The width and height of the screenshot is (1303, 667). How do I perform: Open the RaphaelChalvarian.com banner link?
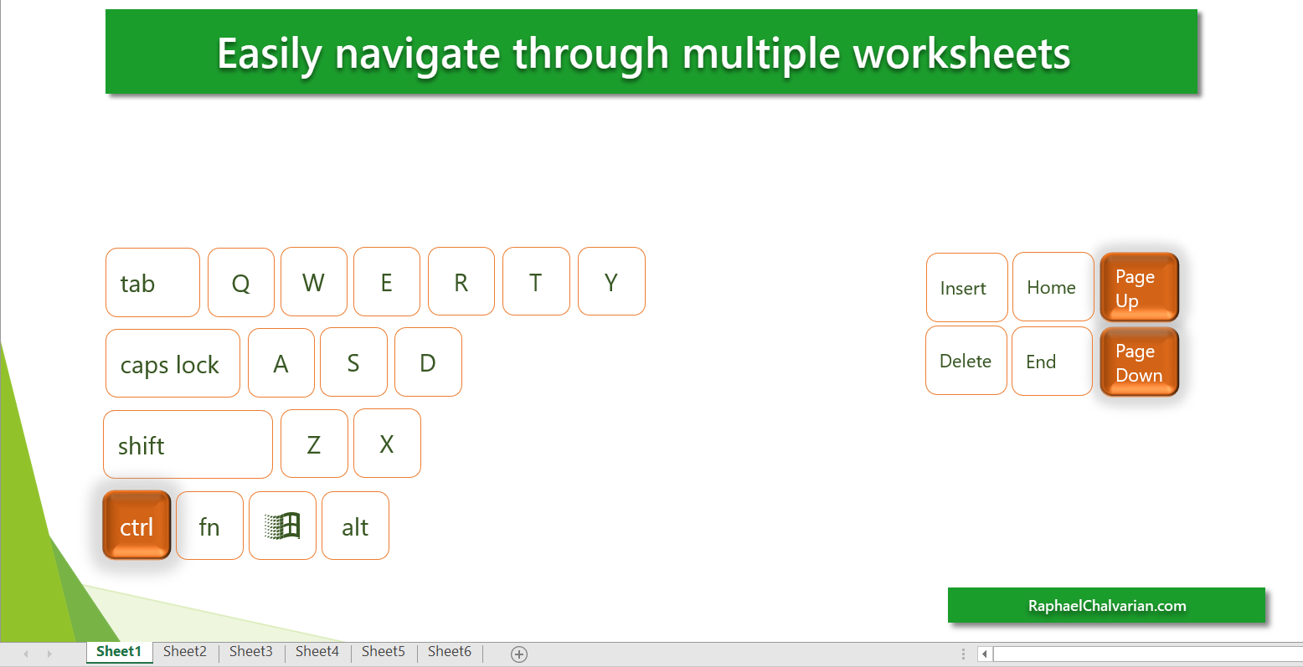pyautogui.click(x=1106, y=605)
